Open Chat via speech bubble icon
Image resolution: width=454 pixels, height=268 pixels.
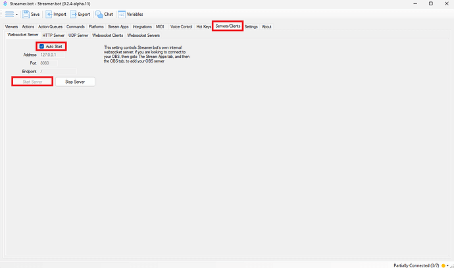tap(98, 14)
